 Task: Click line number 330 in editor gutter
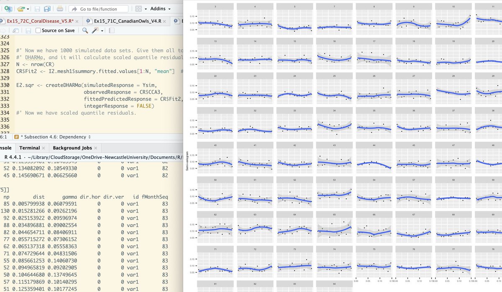pos(4,85)
